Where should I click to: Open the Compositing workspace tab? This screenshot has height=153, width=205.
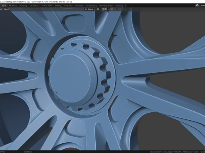[91, 6]
